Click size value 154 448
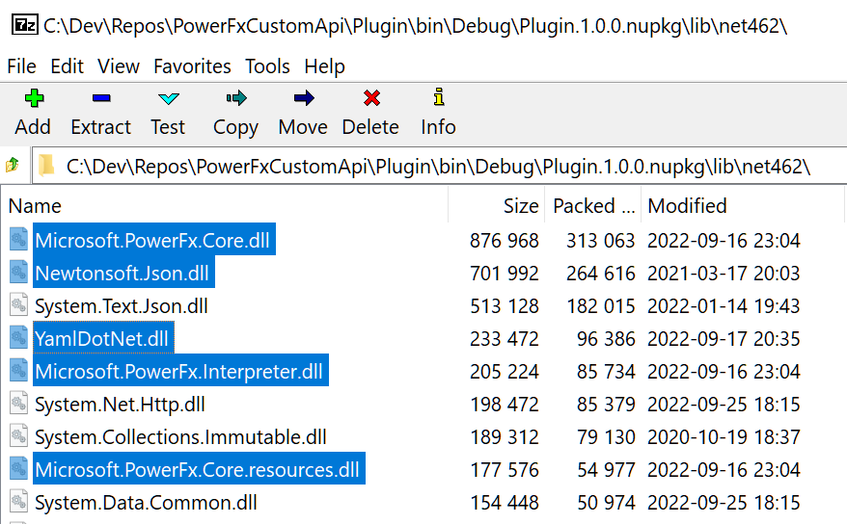Viewport: 847px width, 524px height. tap(504, 503)
